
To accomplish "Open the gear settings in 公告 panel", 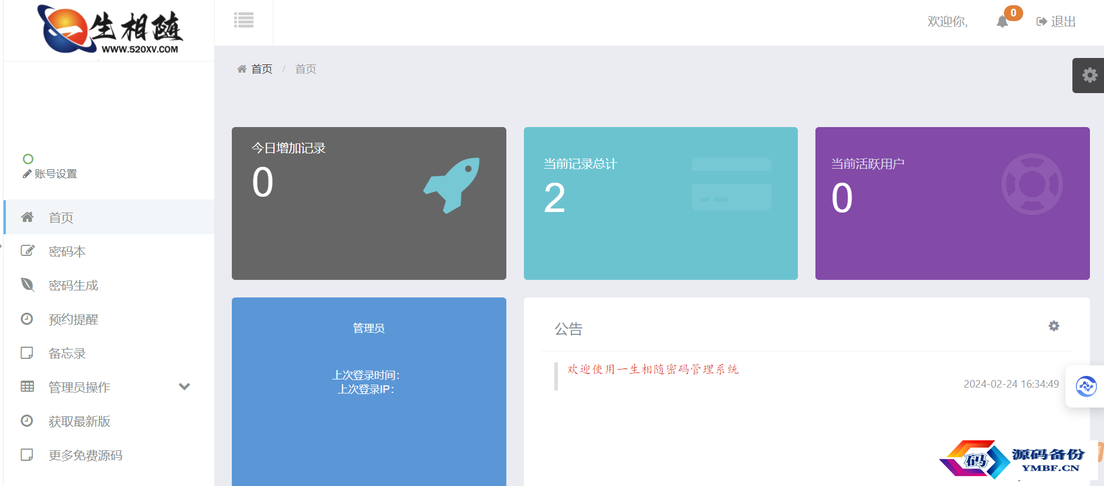I will [x=1054, y=326].
